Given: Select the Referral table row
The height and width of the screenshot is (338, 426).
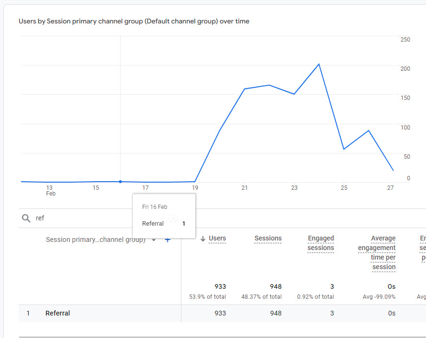Looking at the screenshot, I should coord(222,313).
